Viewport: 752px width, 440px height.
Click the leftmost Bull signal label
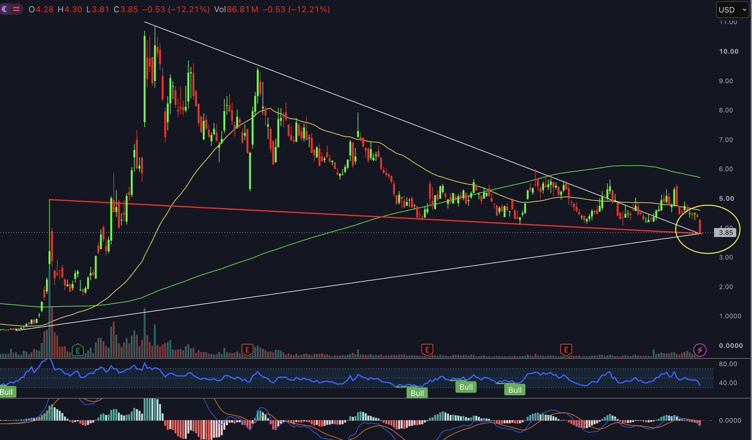click(x=8, y=392)
